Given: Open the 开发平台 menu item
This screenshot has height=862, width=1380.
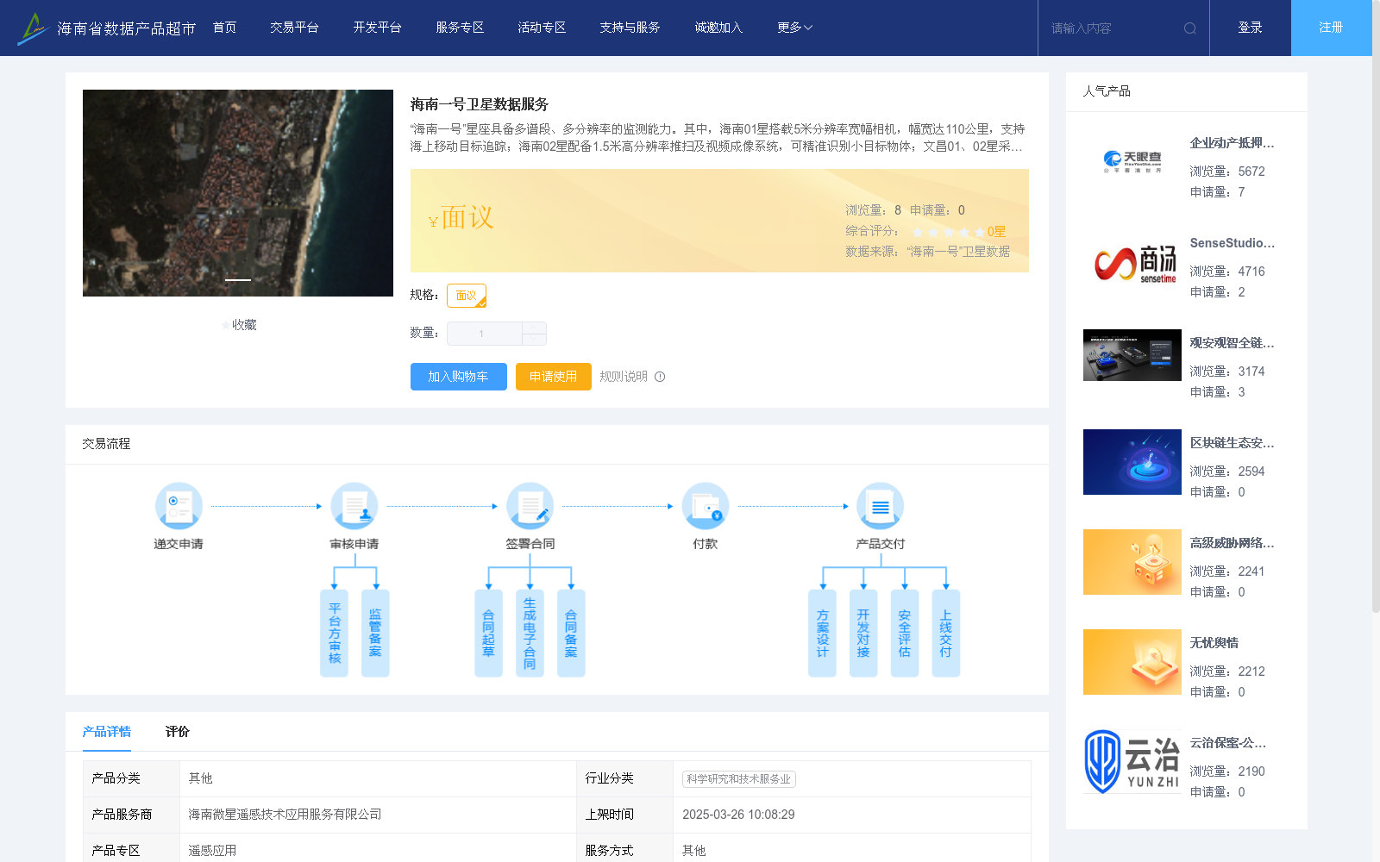Looking at the screenshot, I should pos(377,28).
